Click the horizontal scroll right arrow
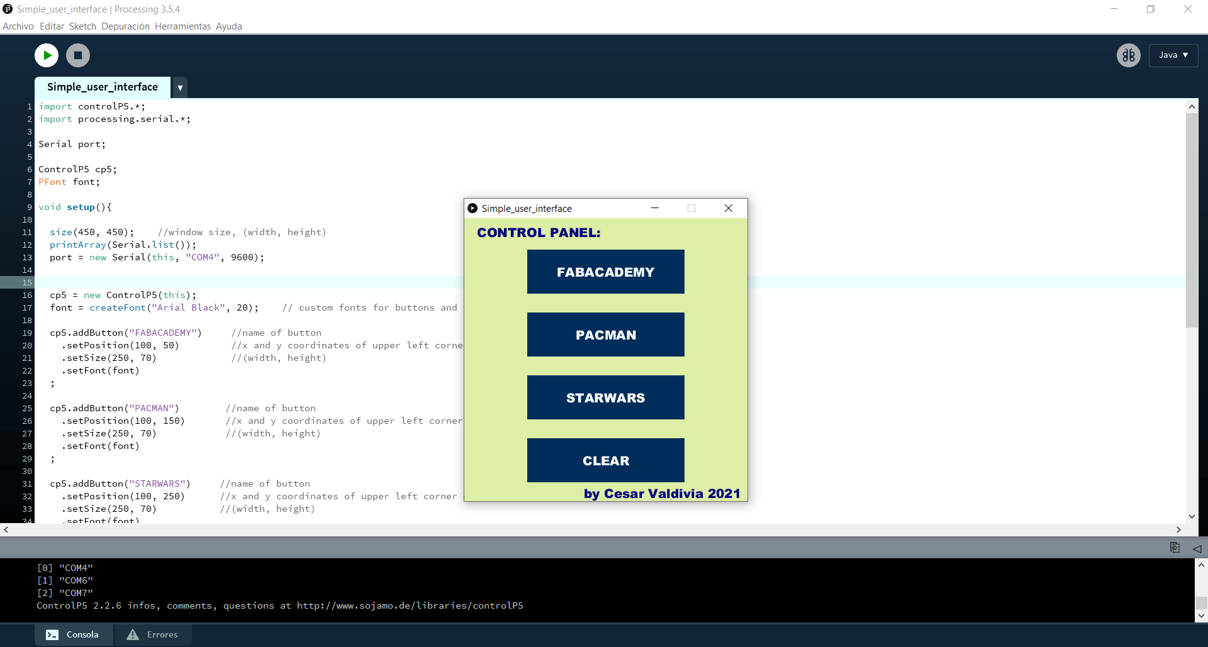Image resolution: width=1208 pixels, height=647 pixels. (x=1178, y=529)
